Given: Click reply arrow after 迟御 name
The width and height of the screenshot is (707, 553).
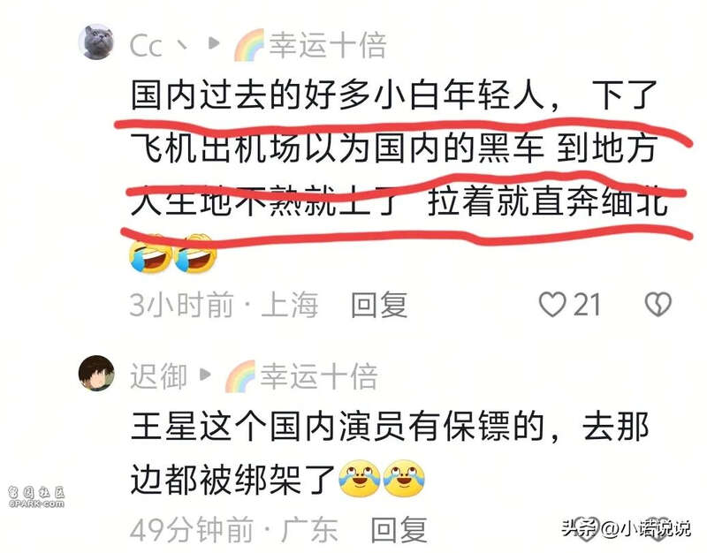Looking at the screenshot, I should coord(205,374).
